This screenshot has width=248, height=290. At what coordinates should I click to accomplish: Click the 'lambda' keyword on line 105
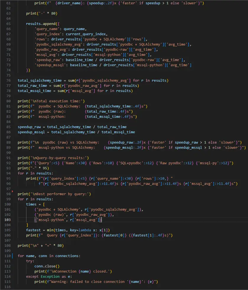click(x=85, y=230)
